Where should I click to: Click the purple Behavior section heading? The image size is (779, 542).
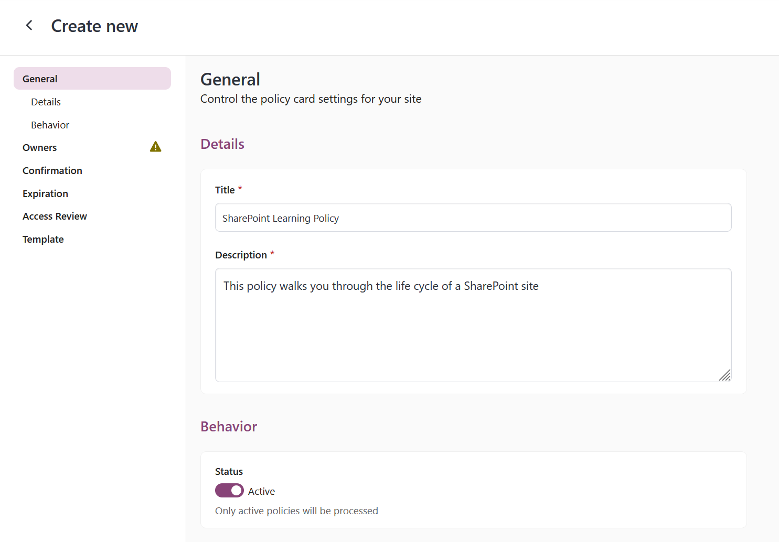click(x=229, y=427)
